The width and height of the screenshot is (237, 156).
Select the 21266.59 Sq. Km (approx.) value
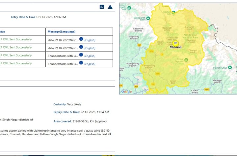point(90,121)
